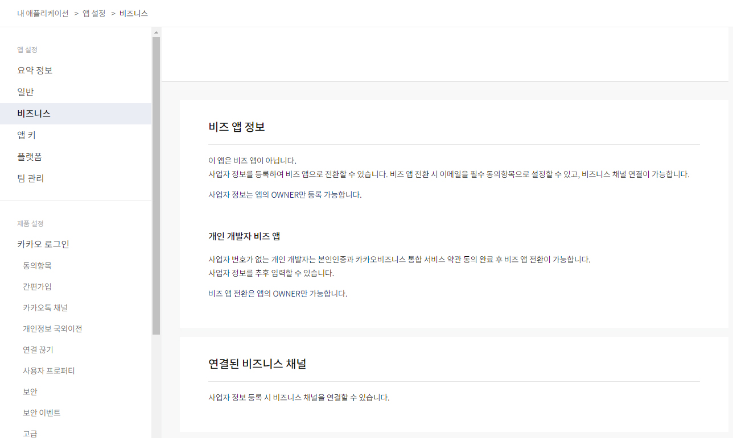Viewport: 733px width, 438px height.
Task: Click the 앱 설정 sidebar section label
Action: [x=27, y=50]
